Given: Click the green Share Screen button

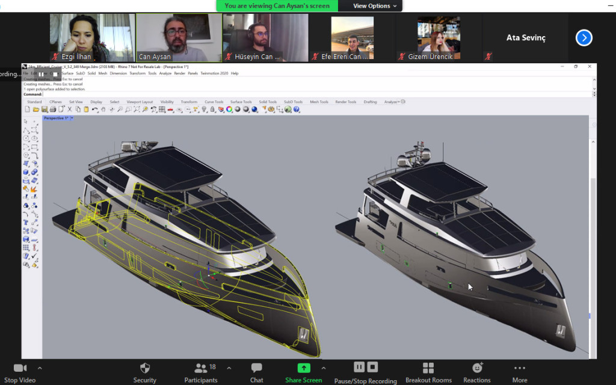Looking at the screenshot, I should (x=304, y=368).
